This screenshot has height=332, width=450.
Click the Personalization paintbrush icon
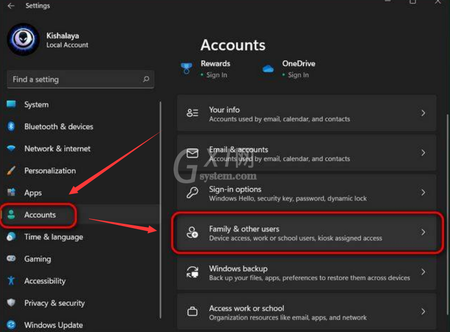tap(11, 171)
